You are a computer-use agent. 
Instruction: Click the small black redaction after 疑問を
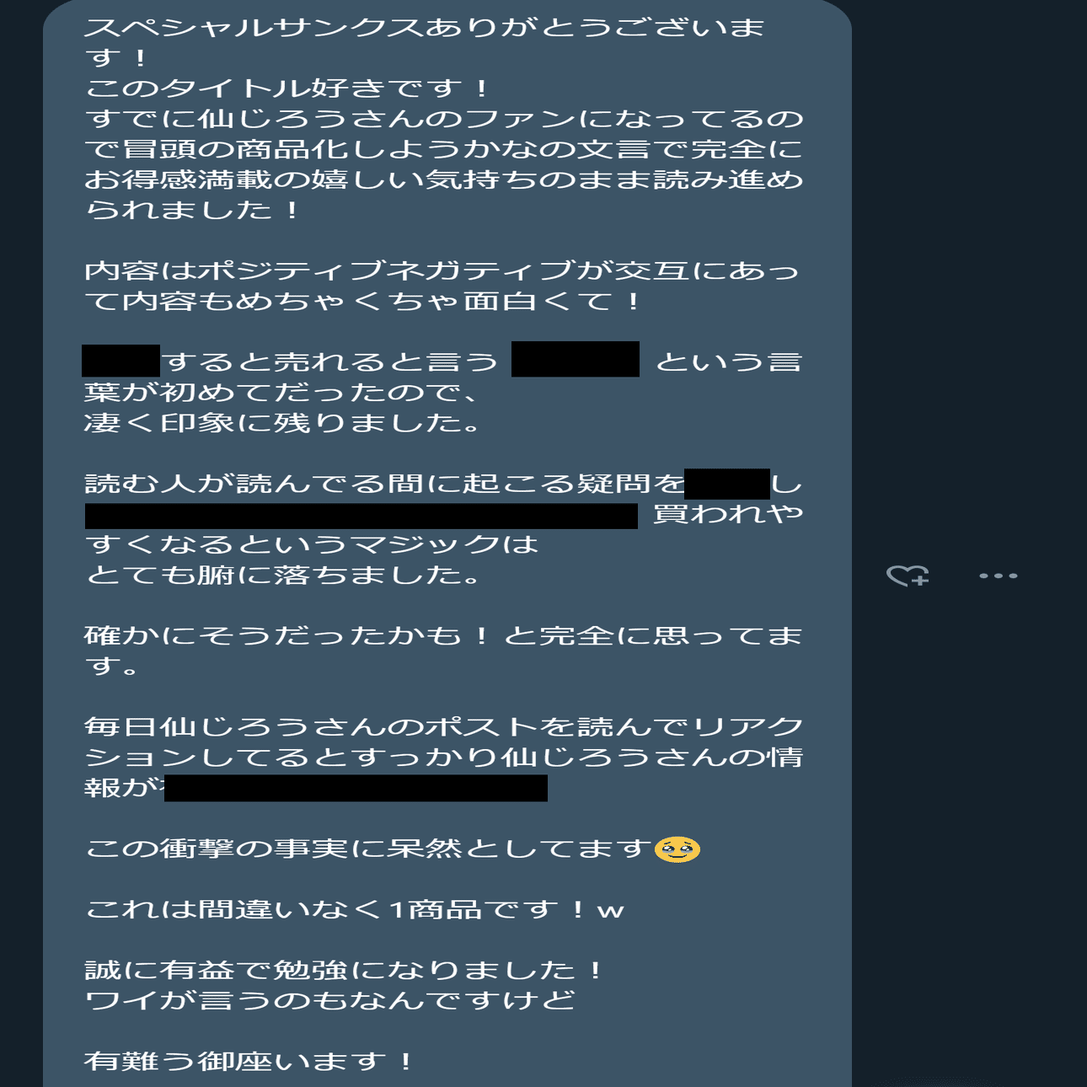coord(727,484)
